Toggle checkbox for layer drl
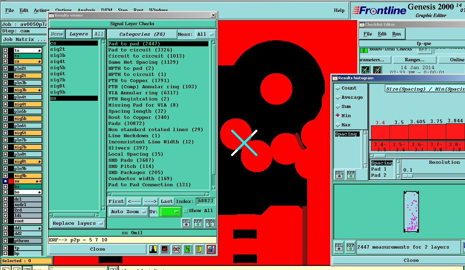 (5, 199)
